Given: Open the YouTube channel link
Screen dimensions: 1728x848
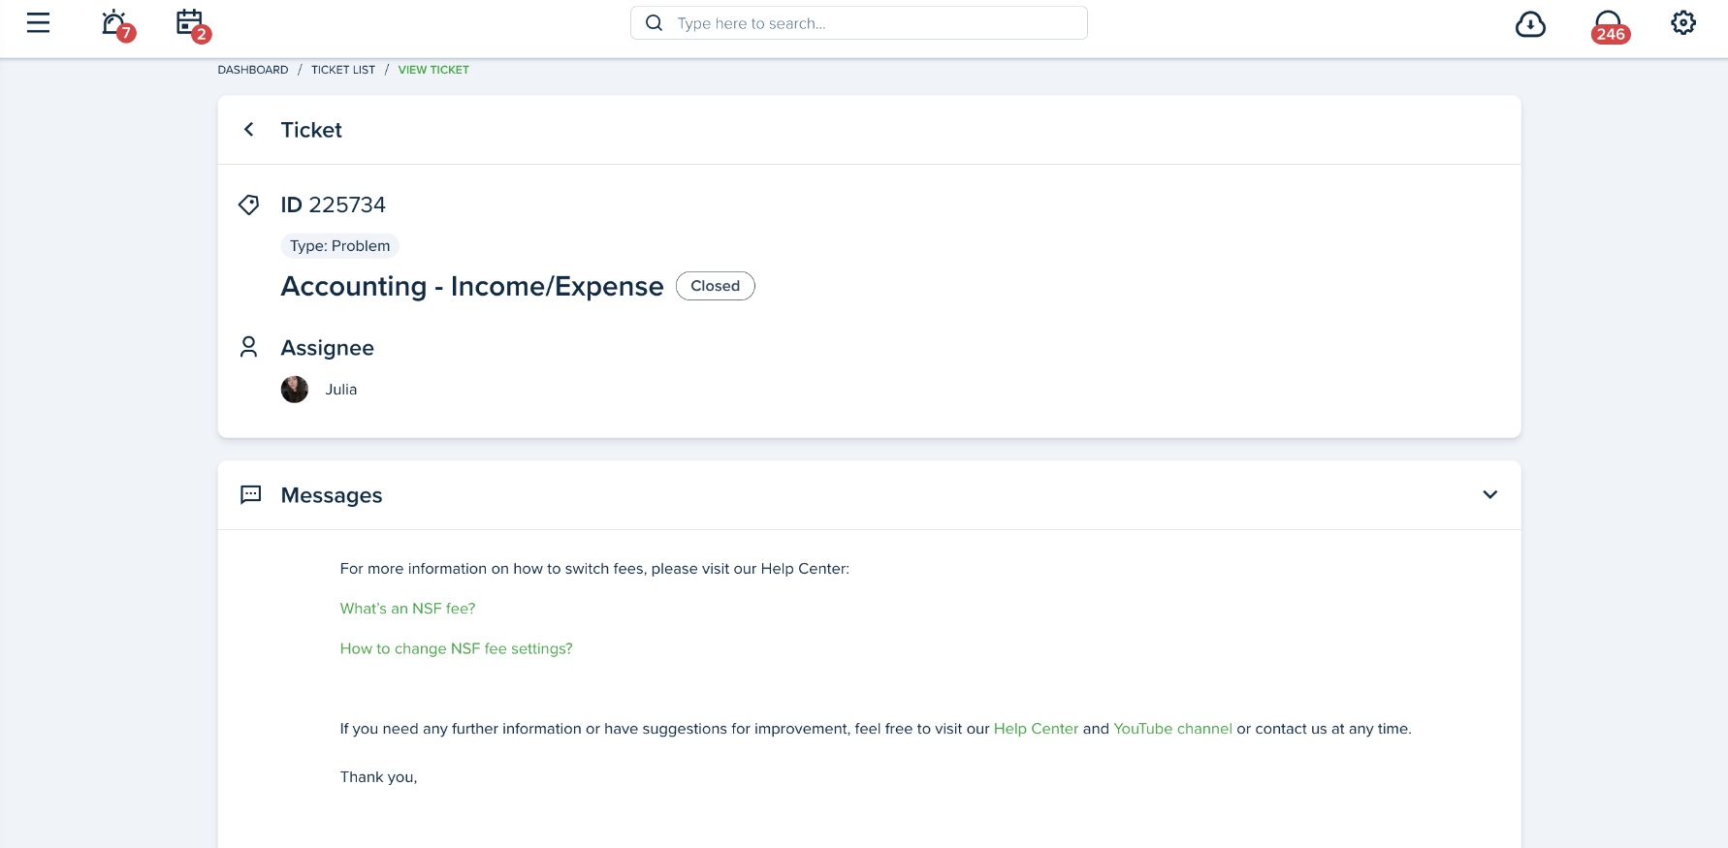Looking at the screenshot, I should coord(1172,729).
